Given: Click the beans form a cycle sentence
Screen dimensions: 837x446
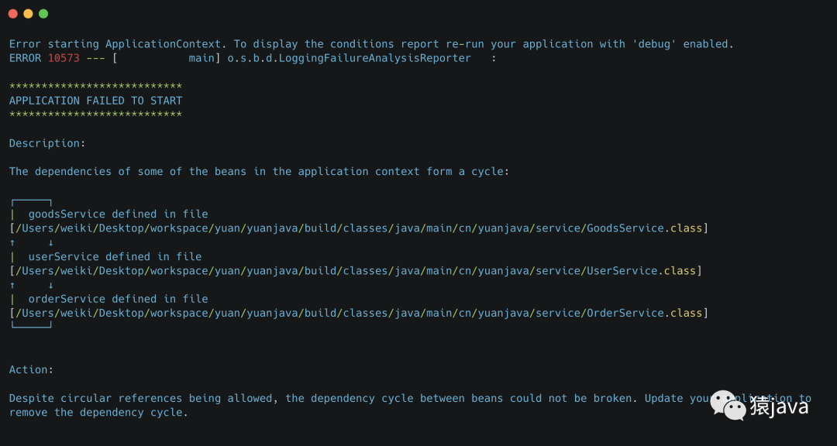Looking at the screenshot, I should coord(259,171).
